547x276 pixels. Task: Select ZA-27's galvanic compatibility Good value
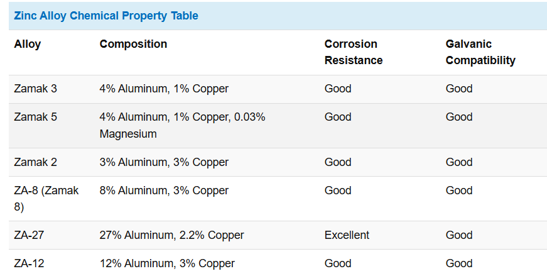[x=459, y=235]
